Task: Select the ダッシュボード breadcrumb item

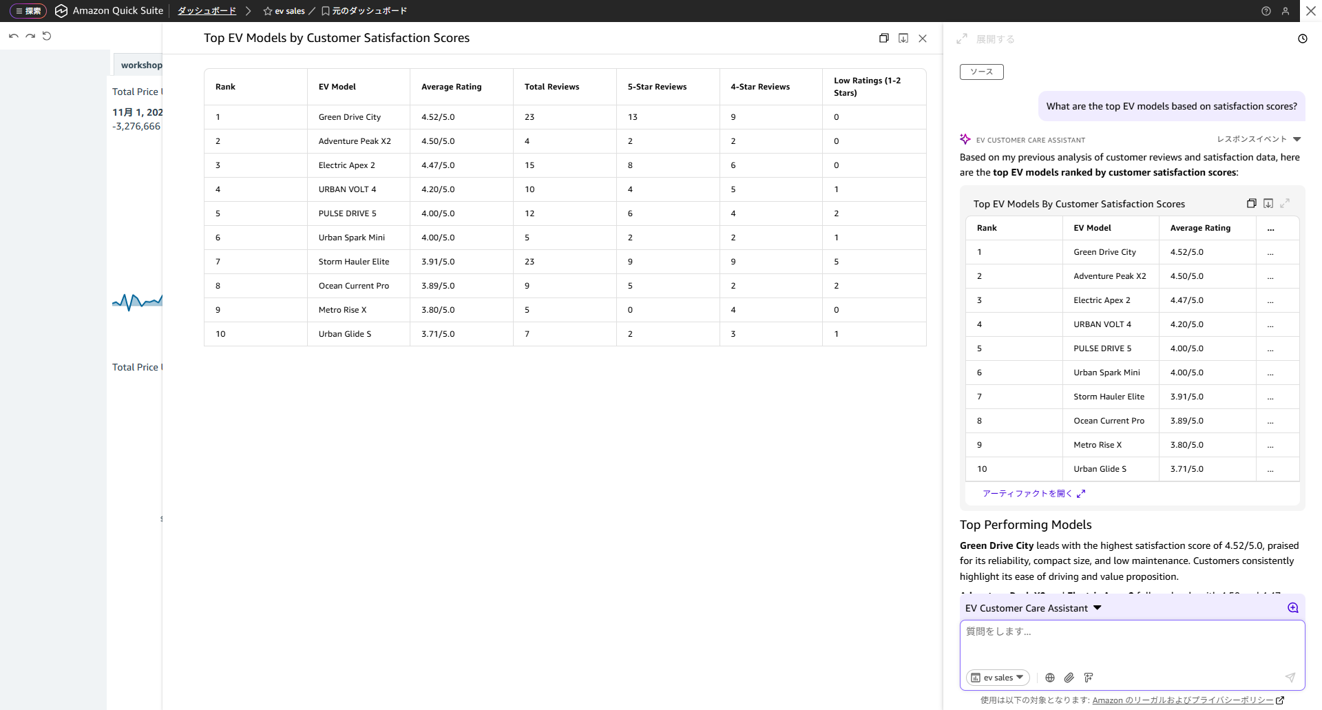Action: point(206,10)
